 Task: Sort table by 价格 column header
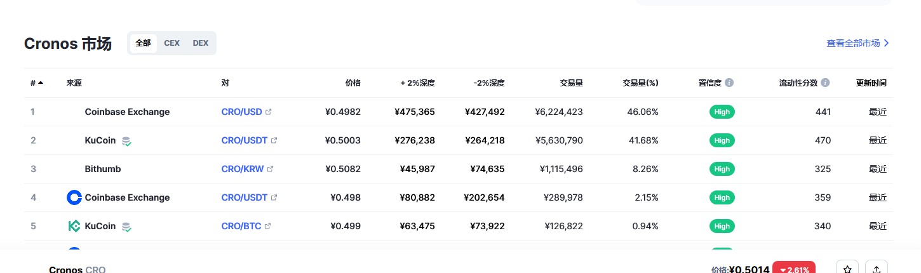(x=353, y=83)
